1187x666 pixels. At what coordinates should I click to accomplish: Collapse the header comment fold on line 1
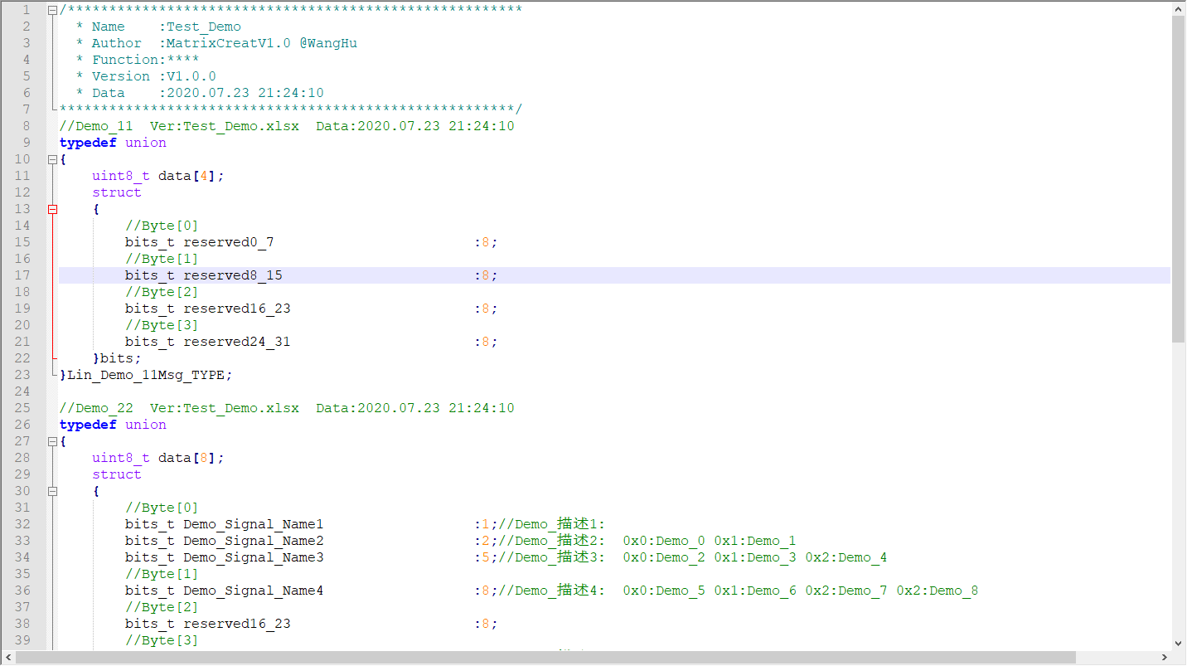click(x=53, y=10)
